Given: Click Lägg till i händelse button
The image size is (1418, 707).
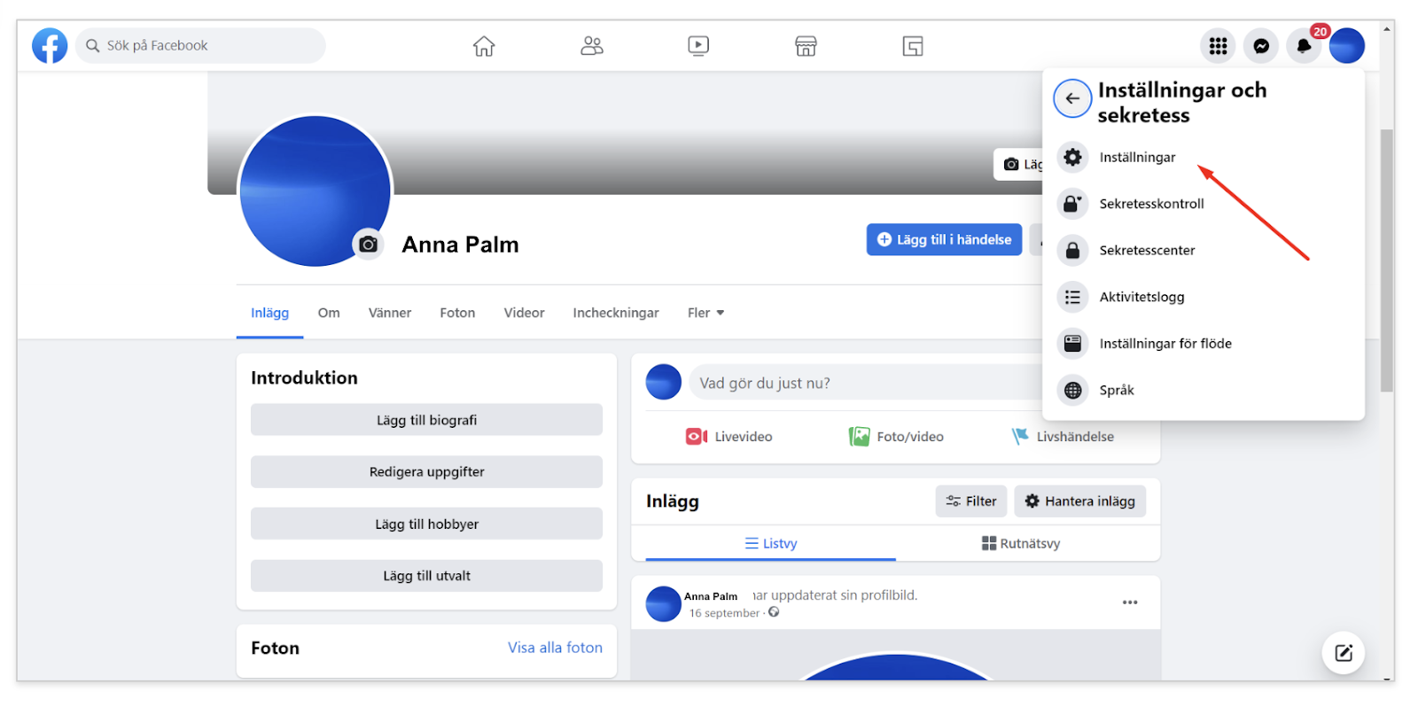Looking at the screenshot, I should pyautogui.click(x=944, y=239).
